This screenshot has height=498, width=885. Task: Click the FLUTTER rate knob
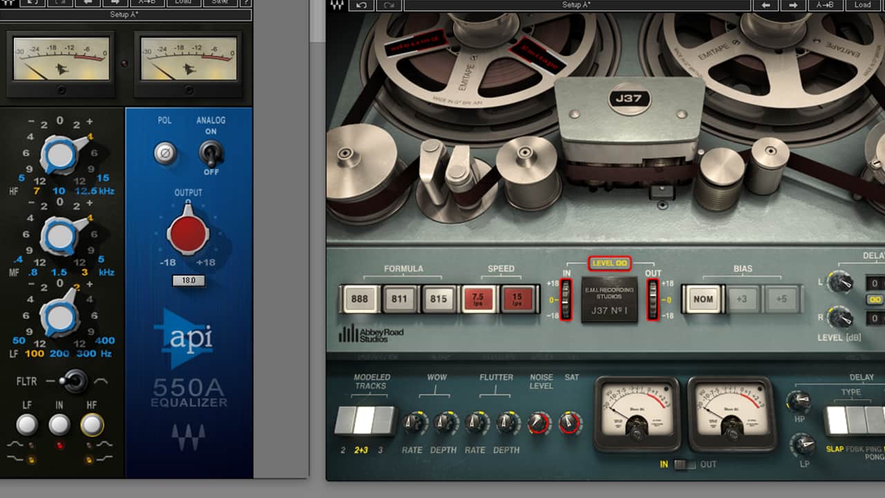476,422
